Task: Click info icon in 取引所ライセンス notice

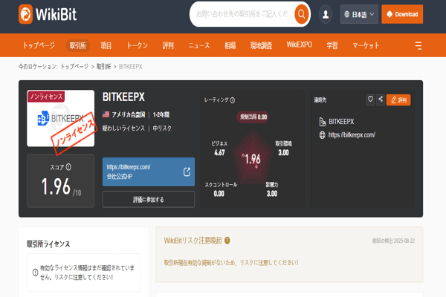Action: tap(35, 272)
